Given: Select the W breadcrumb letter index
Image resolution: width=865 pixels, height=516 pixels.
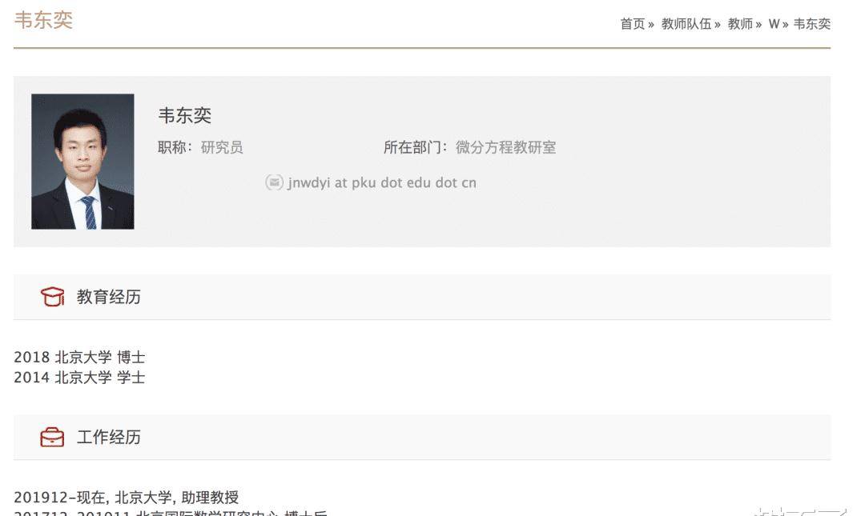Looking at the screenshot, I should click(774, 24).
